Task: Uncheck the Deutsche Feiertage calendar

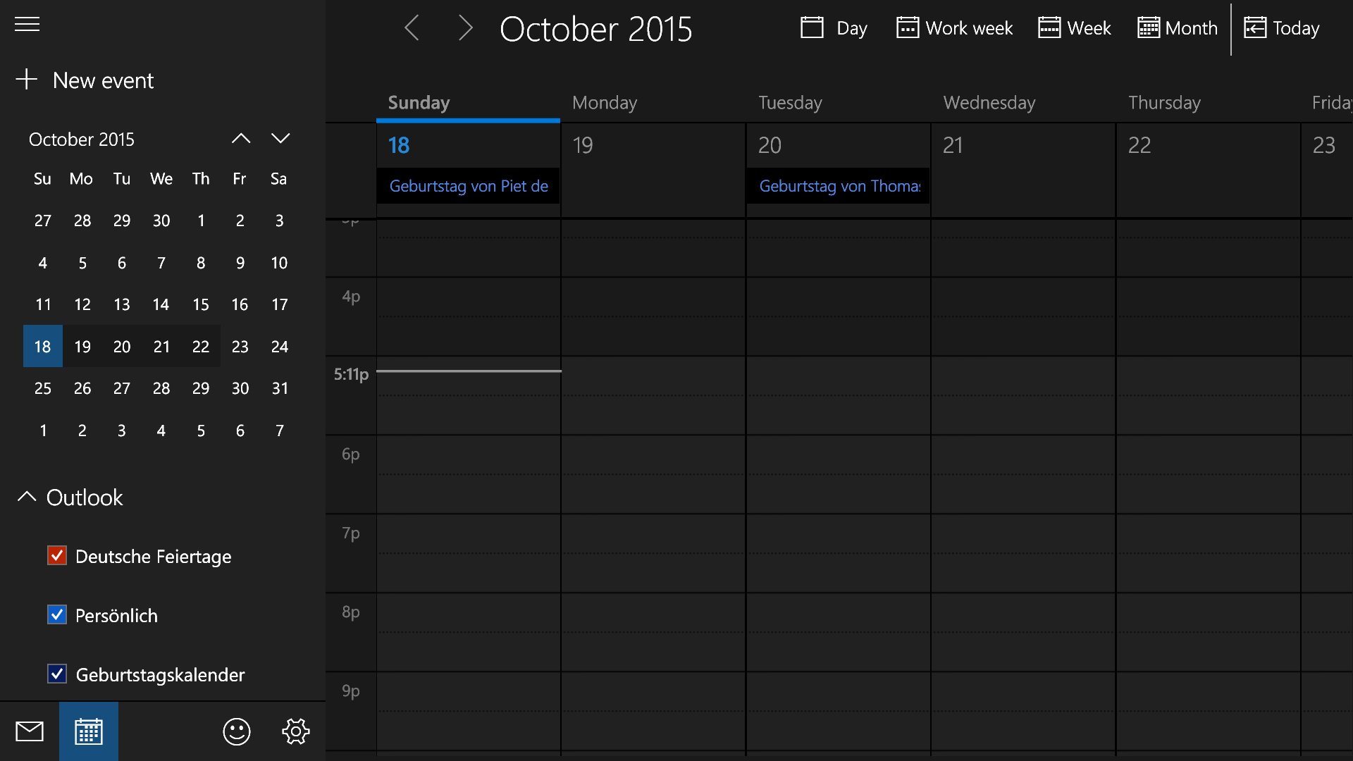Action: coord(57,556)
